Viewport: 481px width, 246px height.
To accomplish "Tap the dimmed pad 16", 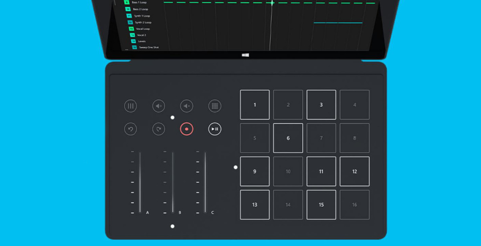I will click(x=354, y=205).
